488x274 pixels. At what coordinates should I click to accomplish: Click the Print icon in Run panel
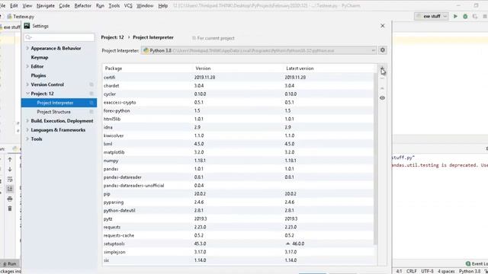coord(10,199)
